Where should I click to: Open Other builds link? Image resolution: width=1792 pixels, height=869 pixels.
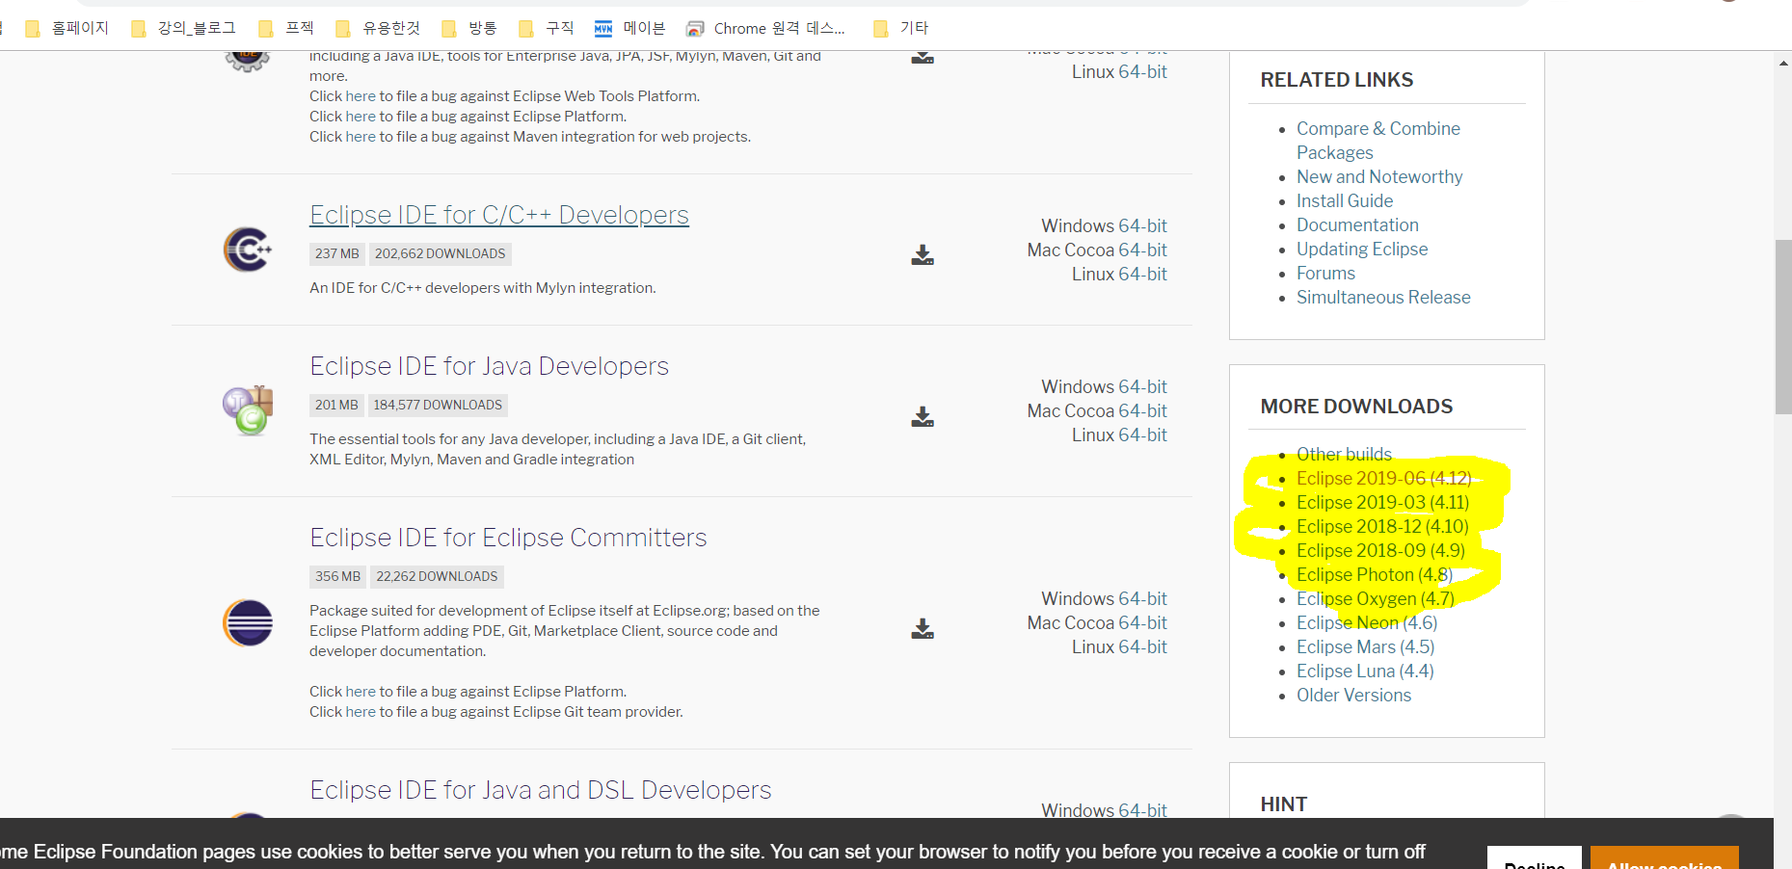pos(1344,454)
